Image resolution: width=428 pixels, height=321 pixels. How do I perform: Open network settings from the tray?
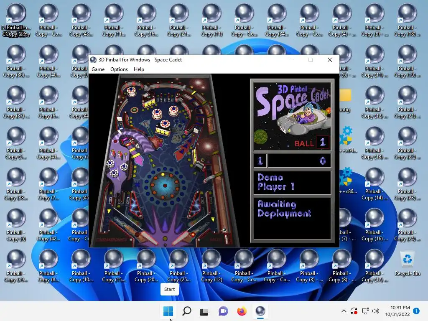click(365, 311)
